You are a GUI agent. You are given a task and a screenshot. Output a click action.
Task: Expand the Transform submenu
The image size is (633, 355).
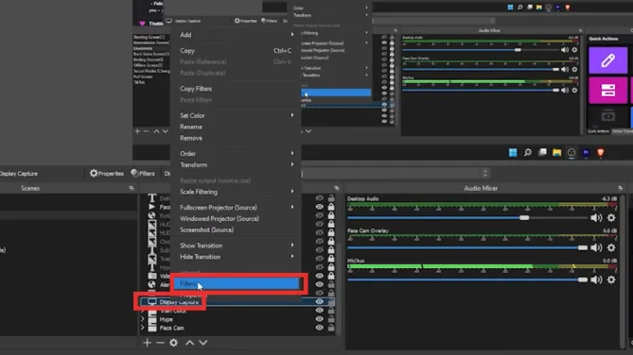[x=292, y=165]
